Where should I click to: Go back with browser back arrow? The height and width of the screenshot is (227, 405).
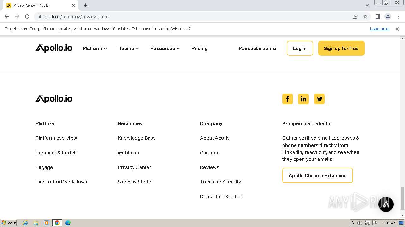tap(7, 16)
